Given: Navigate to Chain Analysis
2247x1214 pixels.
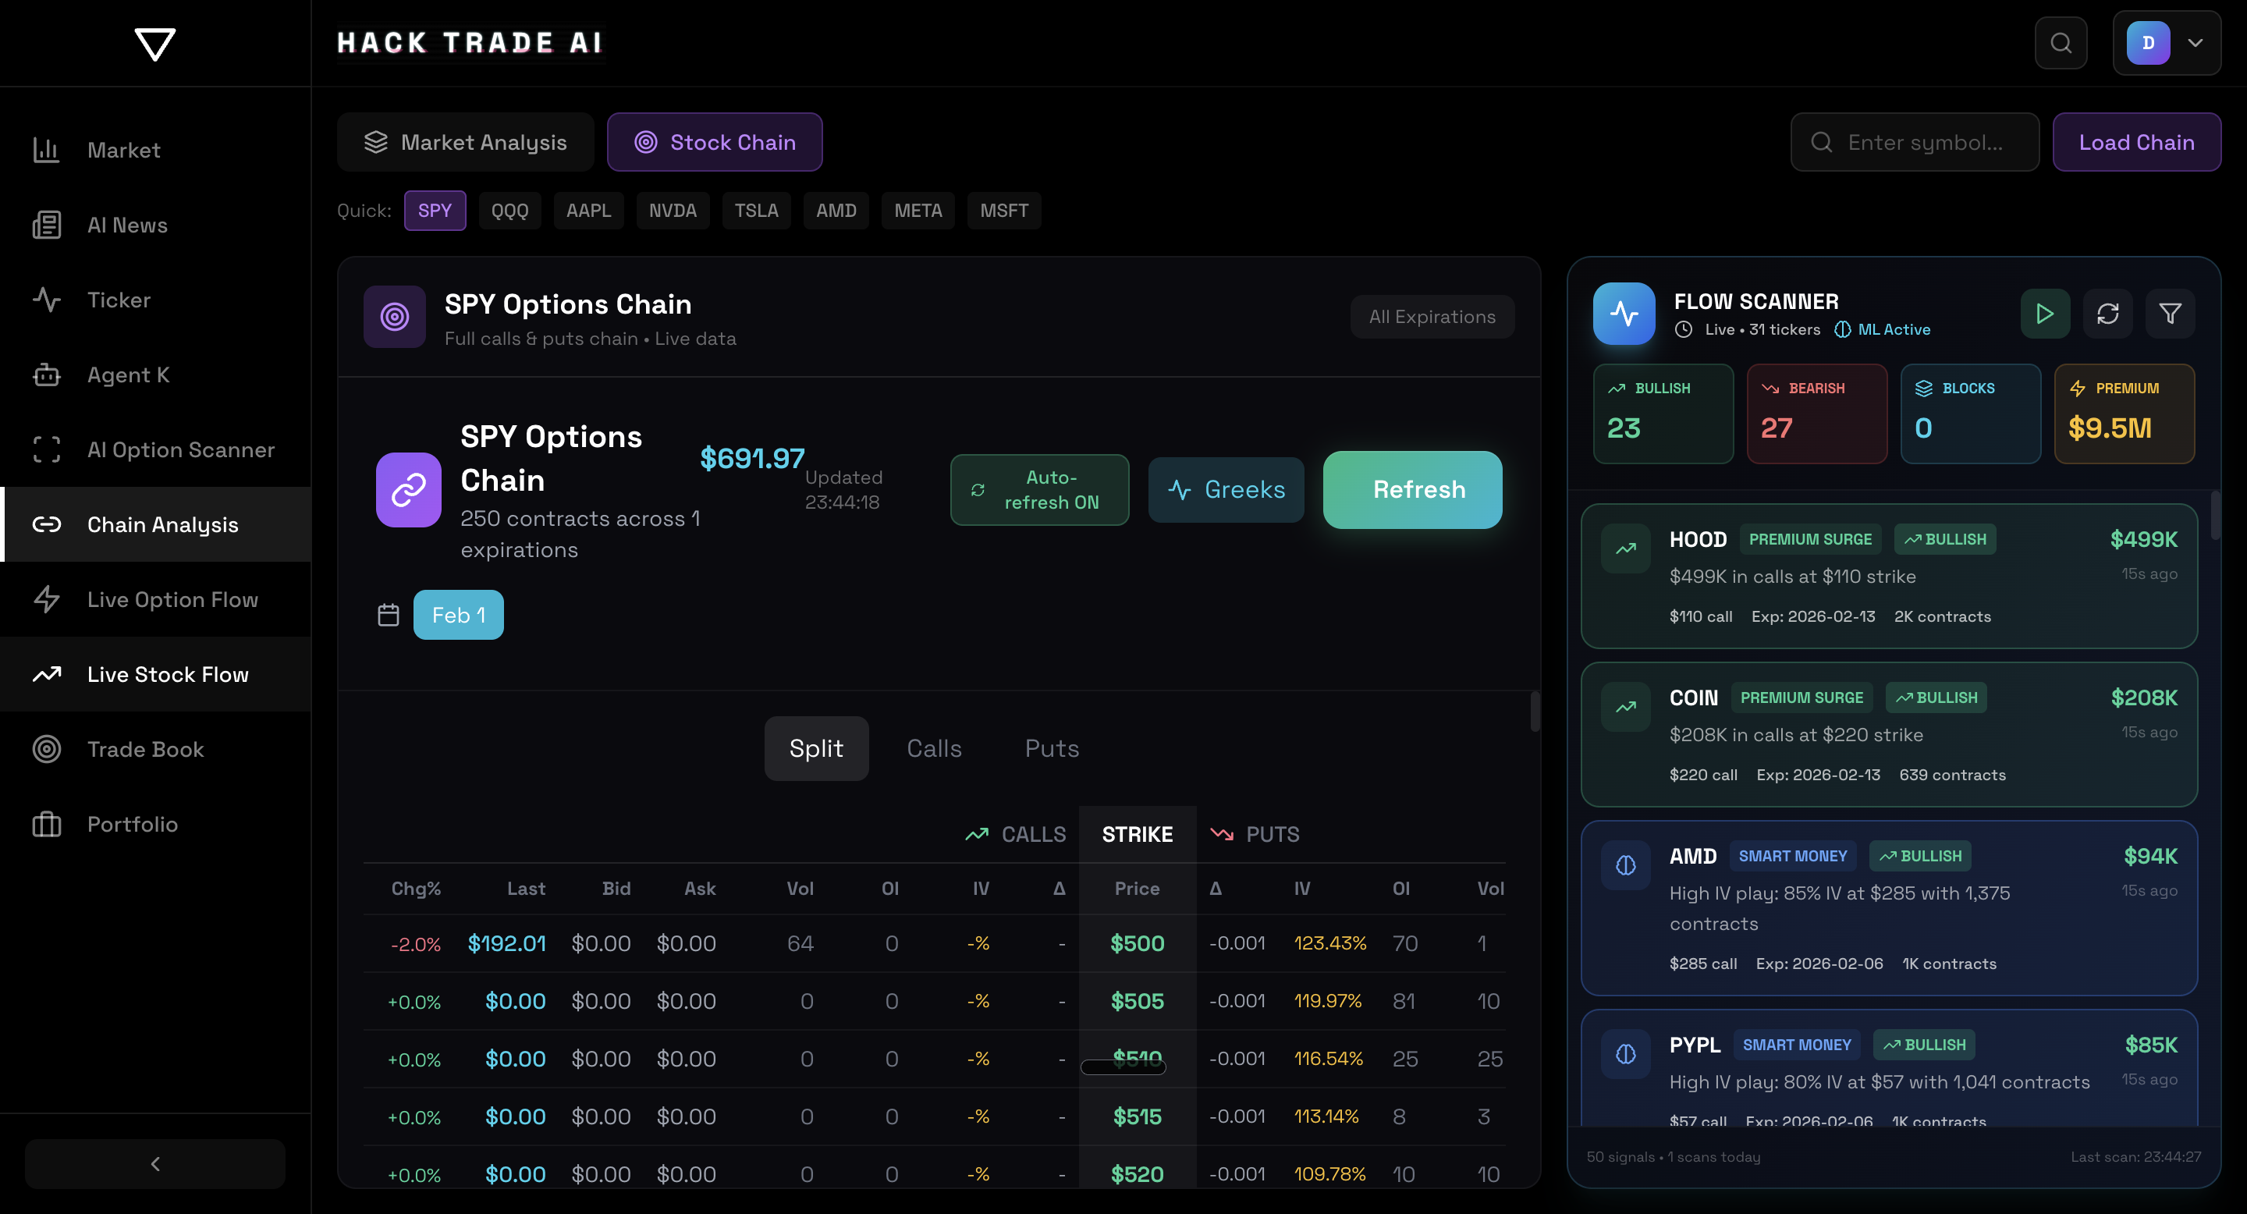Looking at the screenshot, I should [162, 524].
